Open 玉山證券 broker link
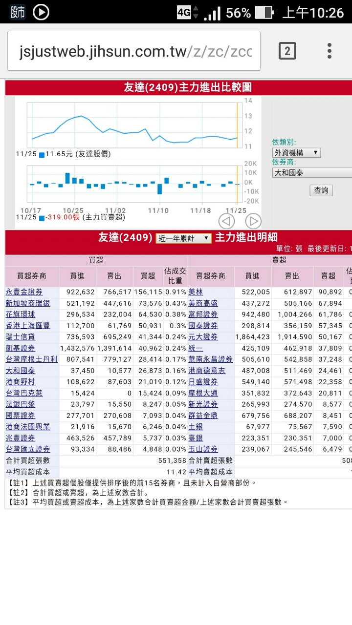352x625 pixels. coord(203,449)
